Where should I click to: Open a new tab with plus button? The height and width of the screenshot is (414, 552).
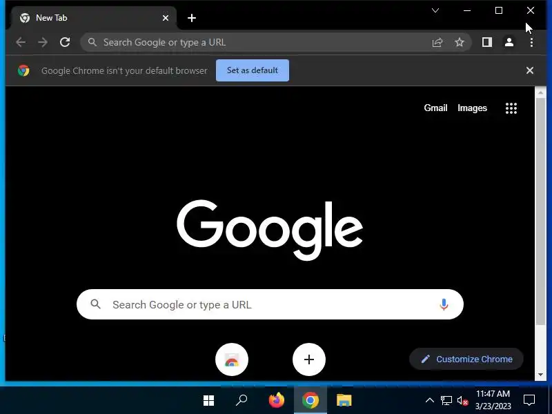click(192, 18)
